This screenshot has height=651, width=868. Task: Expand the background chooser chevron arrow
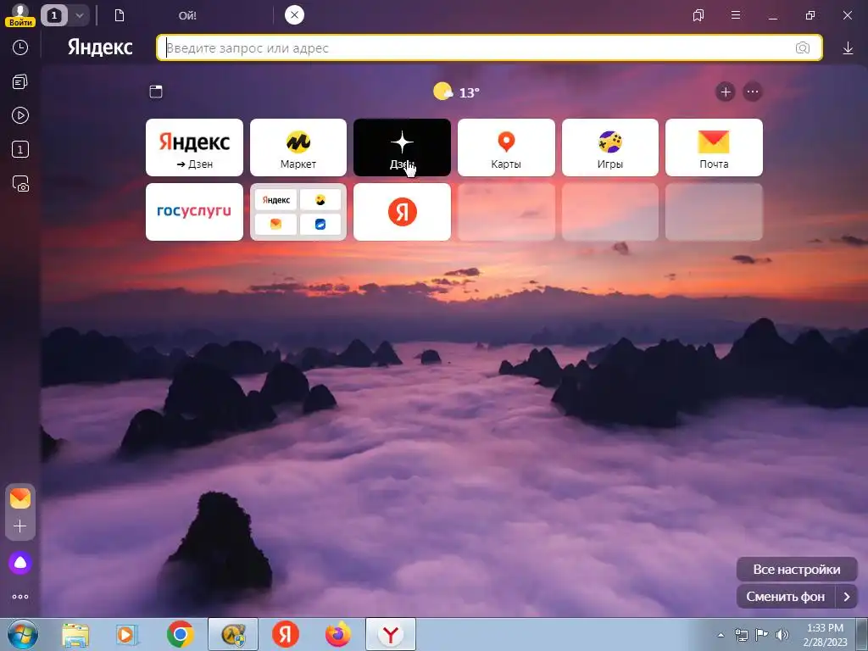point(847,597)
